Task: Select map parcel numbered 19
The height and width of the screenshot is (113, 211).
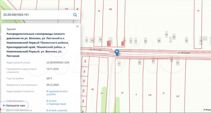Action: pos(198,11)
